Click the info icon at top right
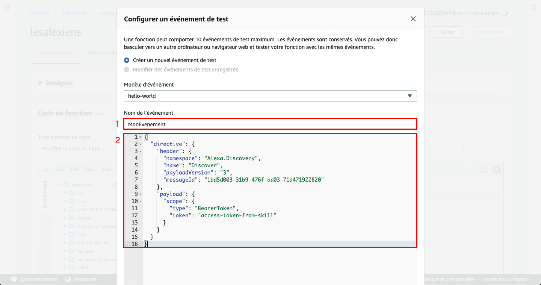541x285 pixels. point(533,8)
